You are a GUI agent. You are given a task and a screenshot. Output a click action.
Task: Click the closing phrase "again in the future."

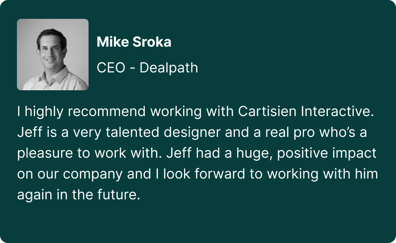(79, 195)
